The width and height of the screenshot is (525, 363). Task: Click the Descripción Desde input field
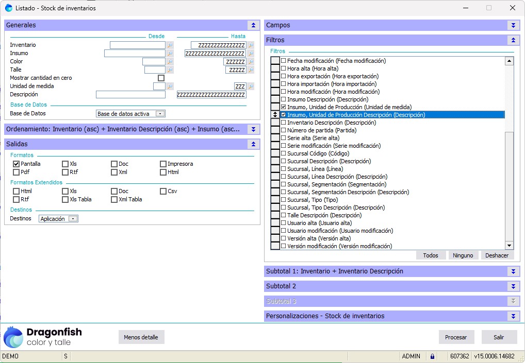(130, 95)
